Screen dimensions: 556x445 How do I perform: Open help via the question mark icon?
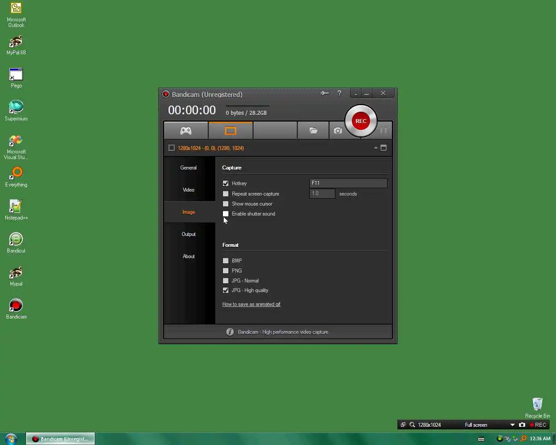pyautogui.click(x=339, y=93)
